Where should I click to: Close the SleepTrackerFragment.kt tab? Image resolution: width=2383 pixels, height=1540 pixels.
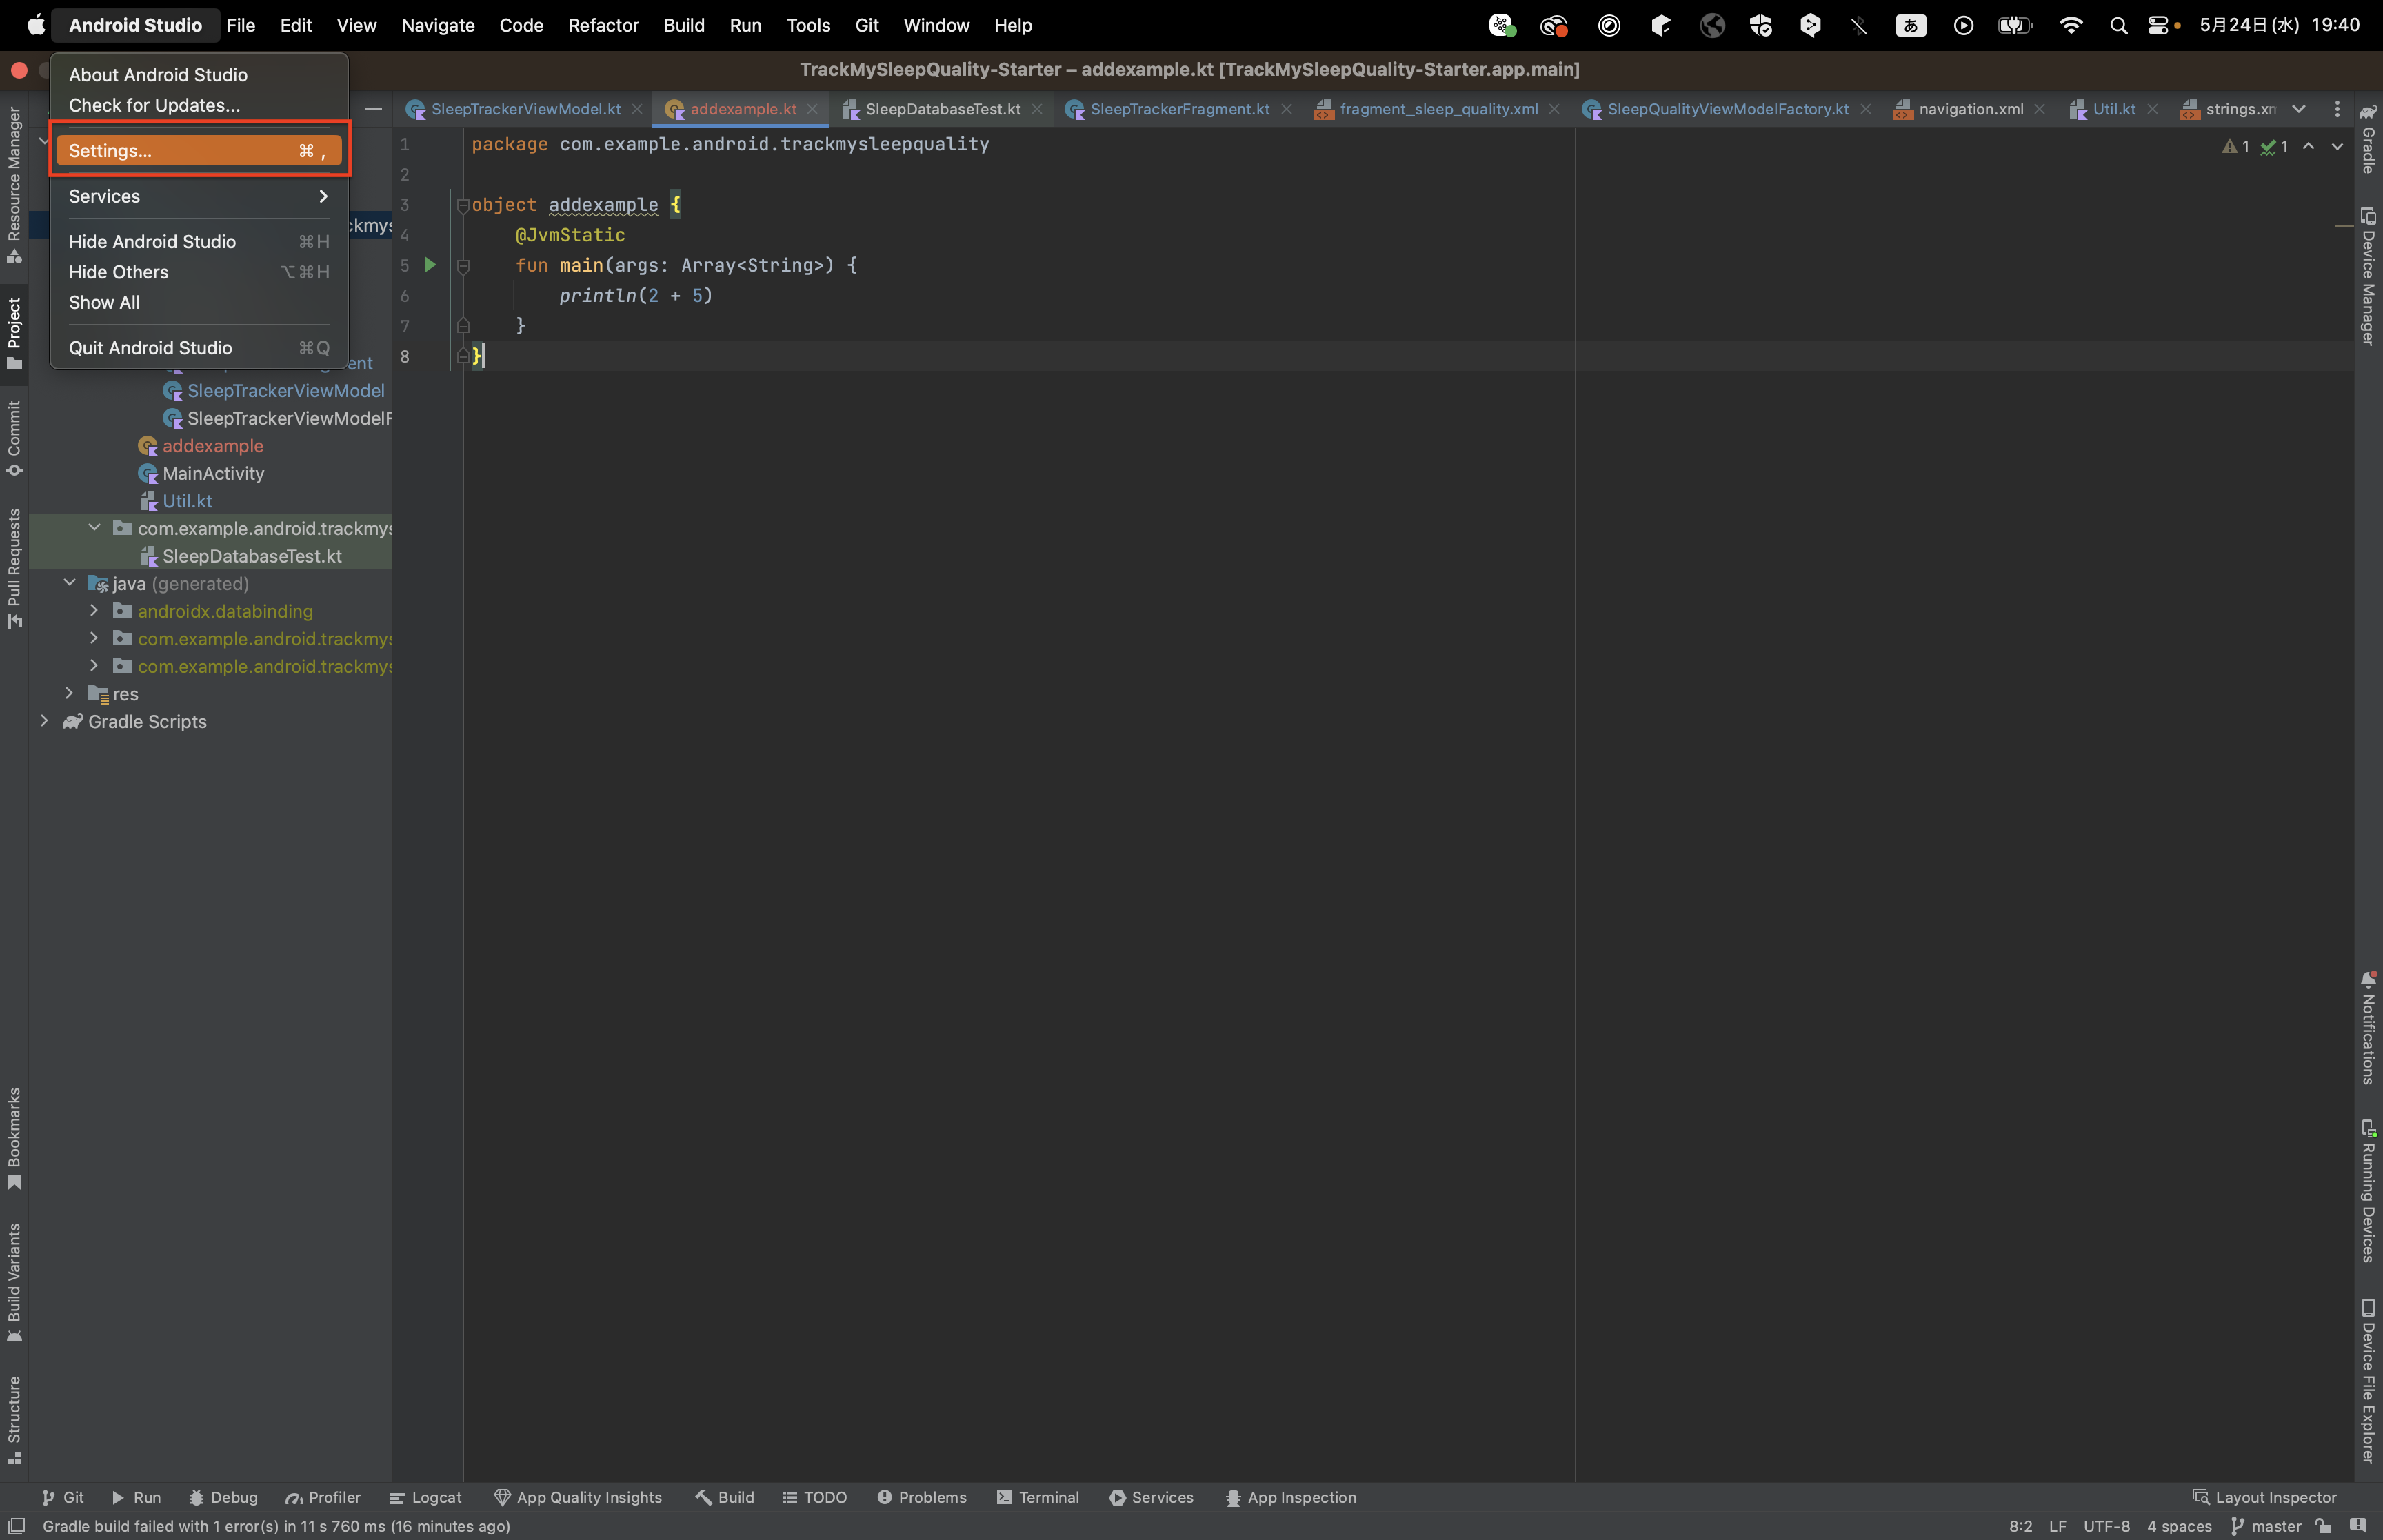1286,109
